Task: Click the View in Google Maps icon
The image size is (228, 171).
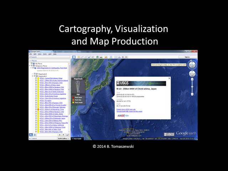Action: [126, 57]
